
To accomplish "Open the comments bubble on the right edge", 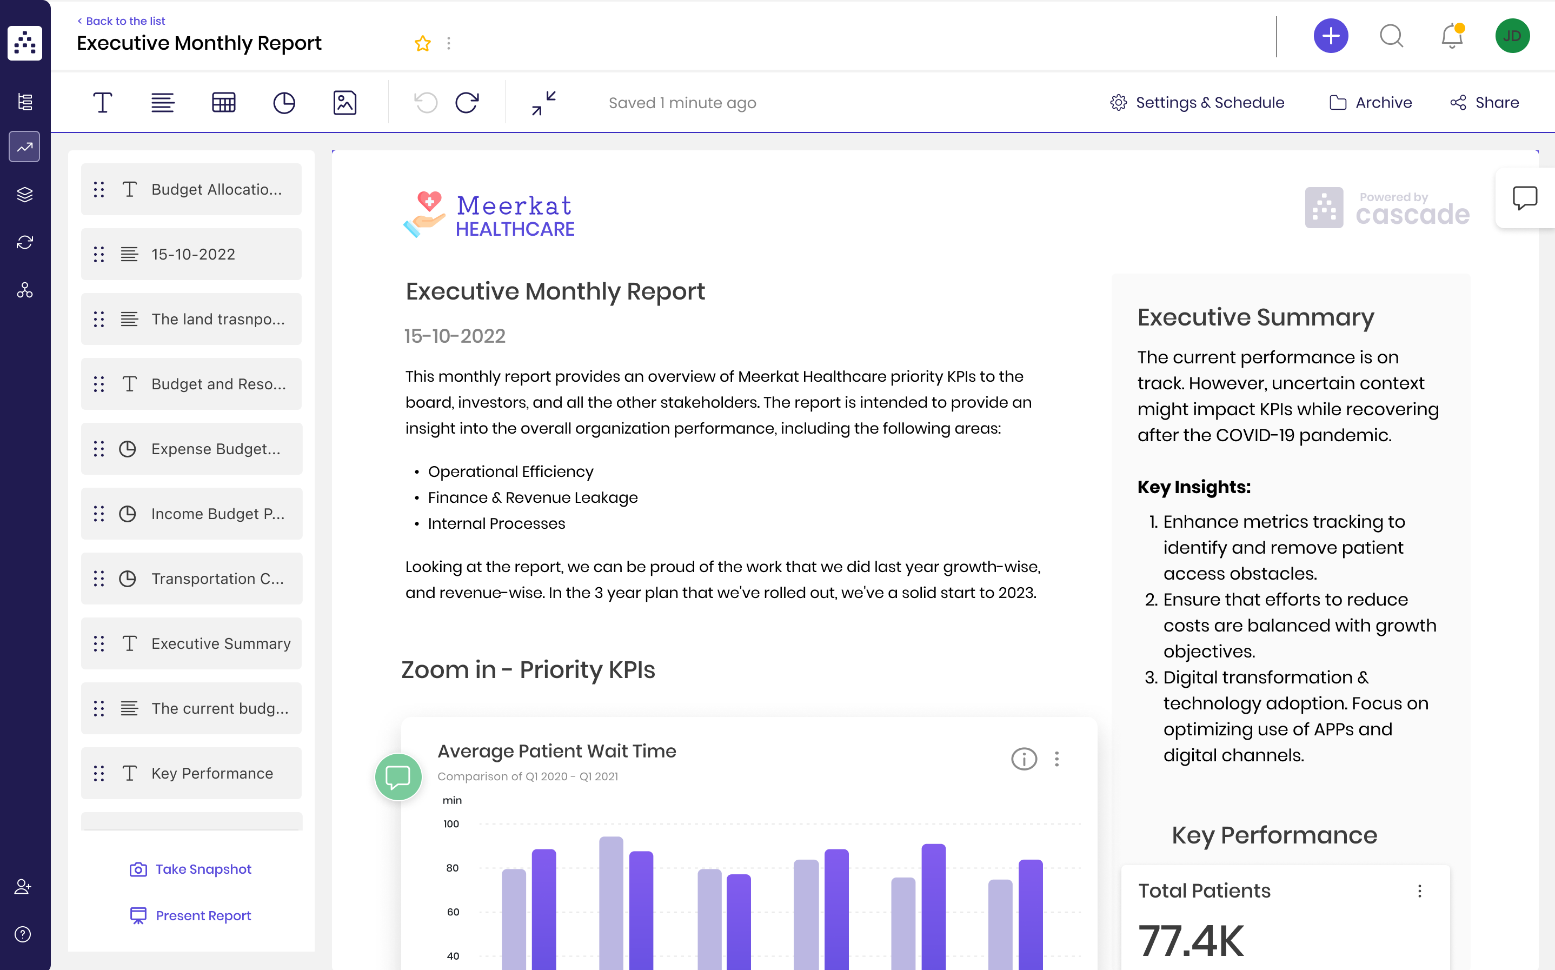I will [1525, 197].
